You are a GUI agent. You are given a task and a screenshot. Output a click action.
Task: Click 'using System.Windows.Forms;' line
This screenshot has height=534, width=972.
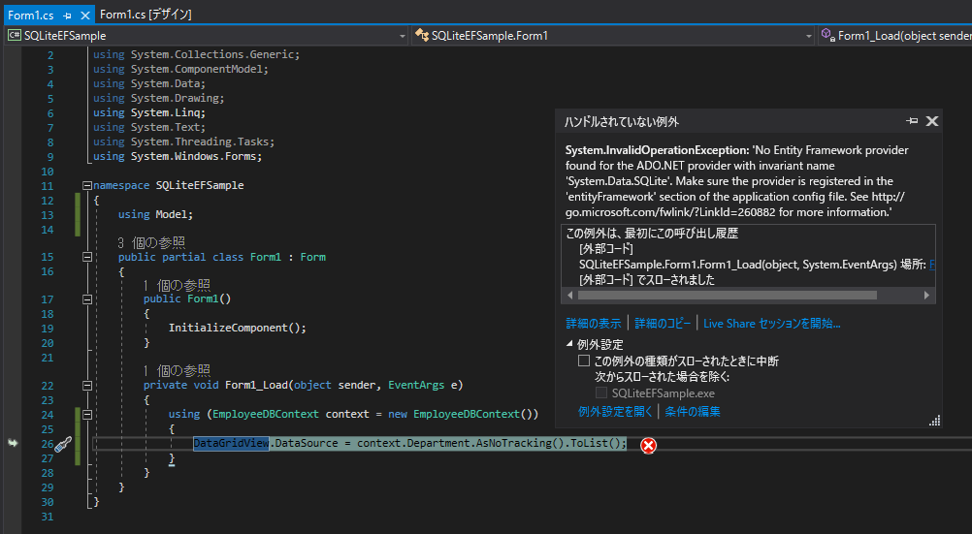178,156
